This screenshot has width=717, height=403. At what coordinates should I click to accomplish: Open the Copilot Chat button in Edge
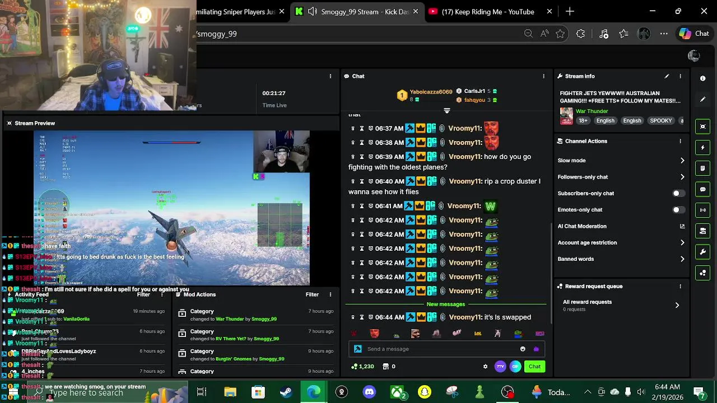(x=695, y=34)
